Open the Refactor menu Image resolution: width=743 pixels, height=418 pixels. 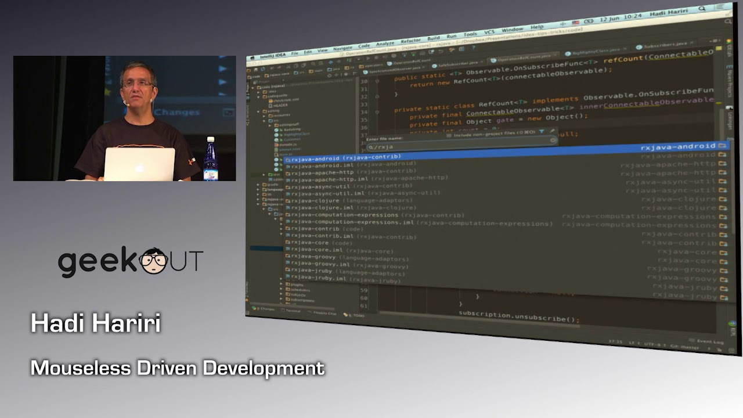pyautogui.click(x=410, y=41)
